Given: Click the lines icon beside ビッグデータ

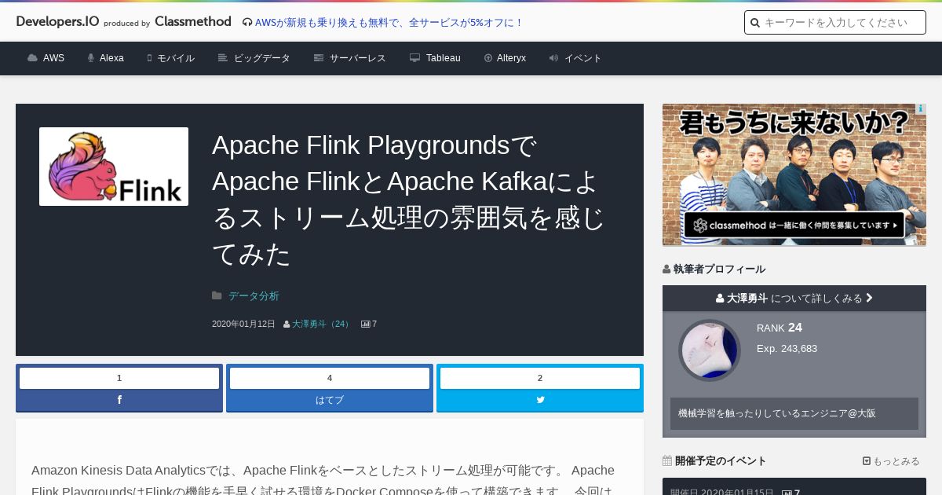Looking at the screenshot, I should (223, 58).
